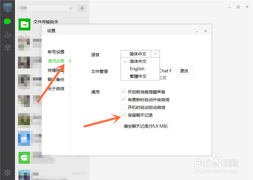Click the 更改 button for file management
Image resolution: width=253 pixels, height=180 pixels.
[184, 71]
